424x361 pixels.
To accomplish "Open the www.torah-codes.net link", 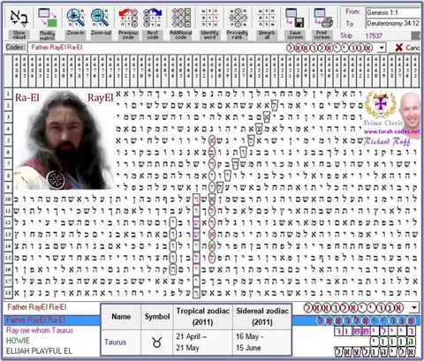I will click(x=391, y=132).
